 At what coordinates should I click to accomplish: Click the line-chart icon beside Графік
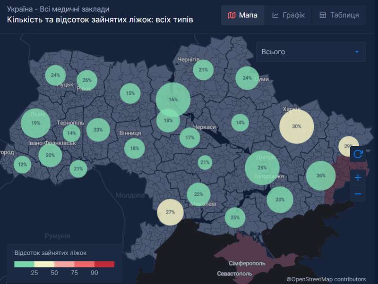click(275, 15)
